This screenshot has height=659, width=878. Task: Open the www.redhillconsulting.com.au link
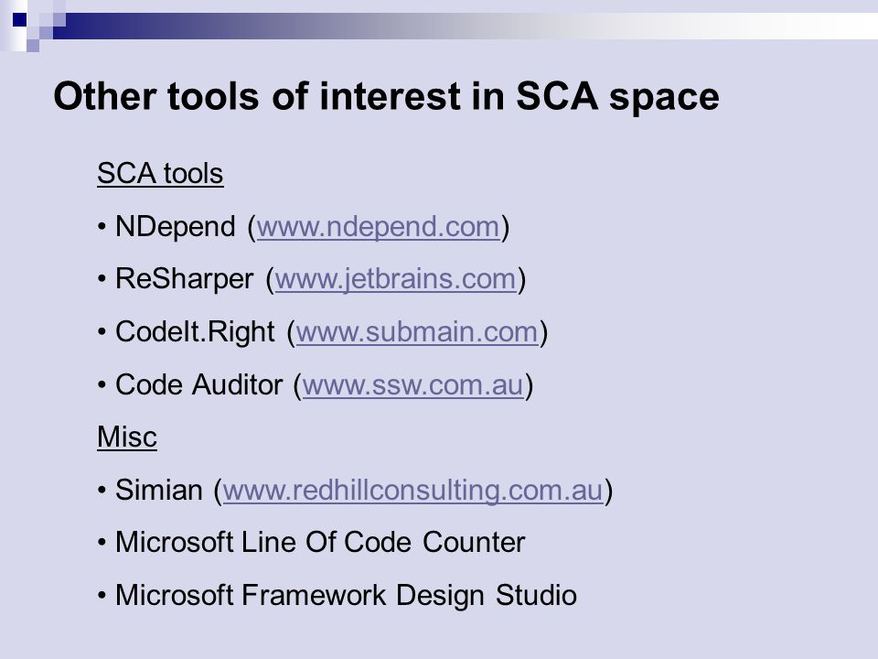coord(413,491)
